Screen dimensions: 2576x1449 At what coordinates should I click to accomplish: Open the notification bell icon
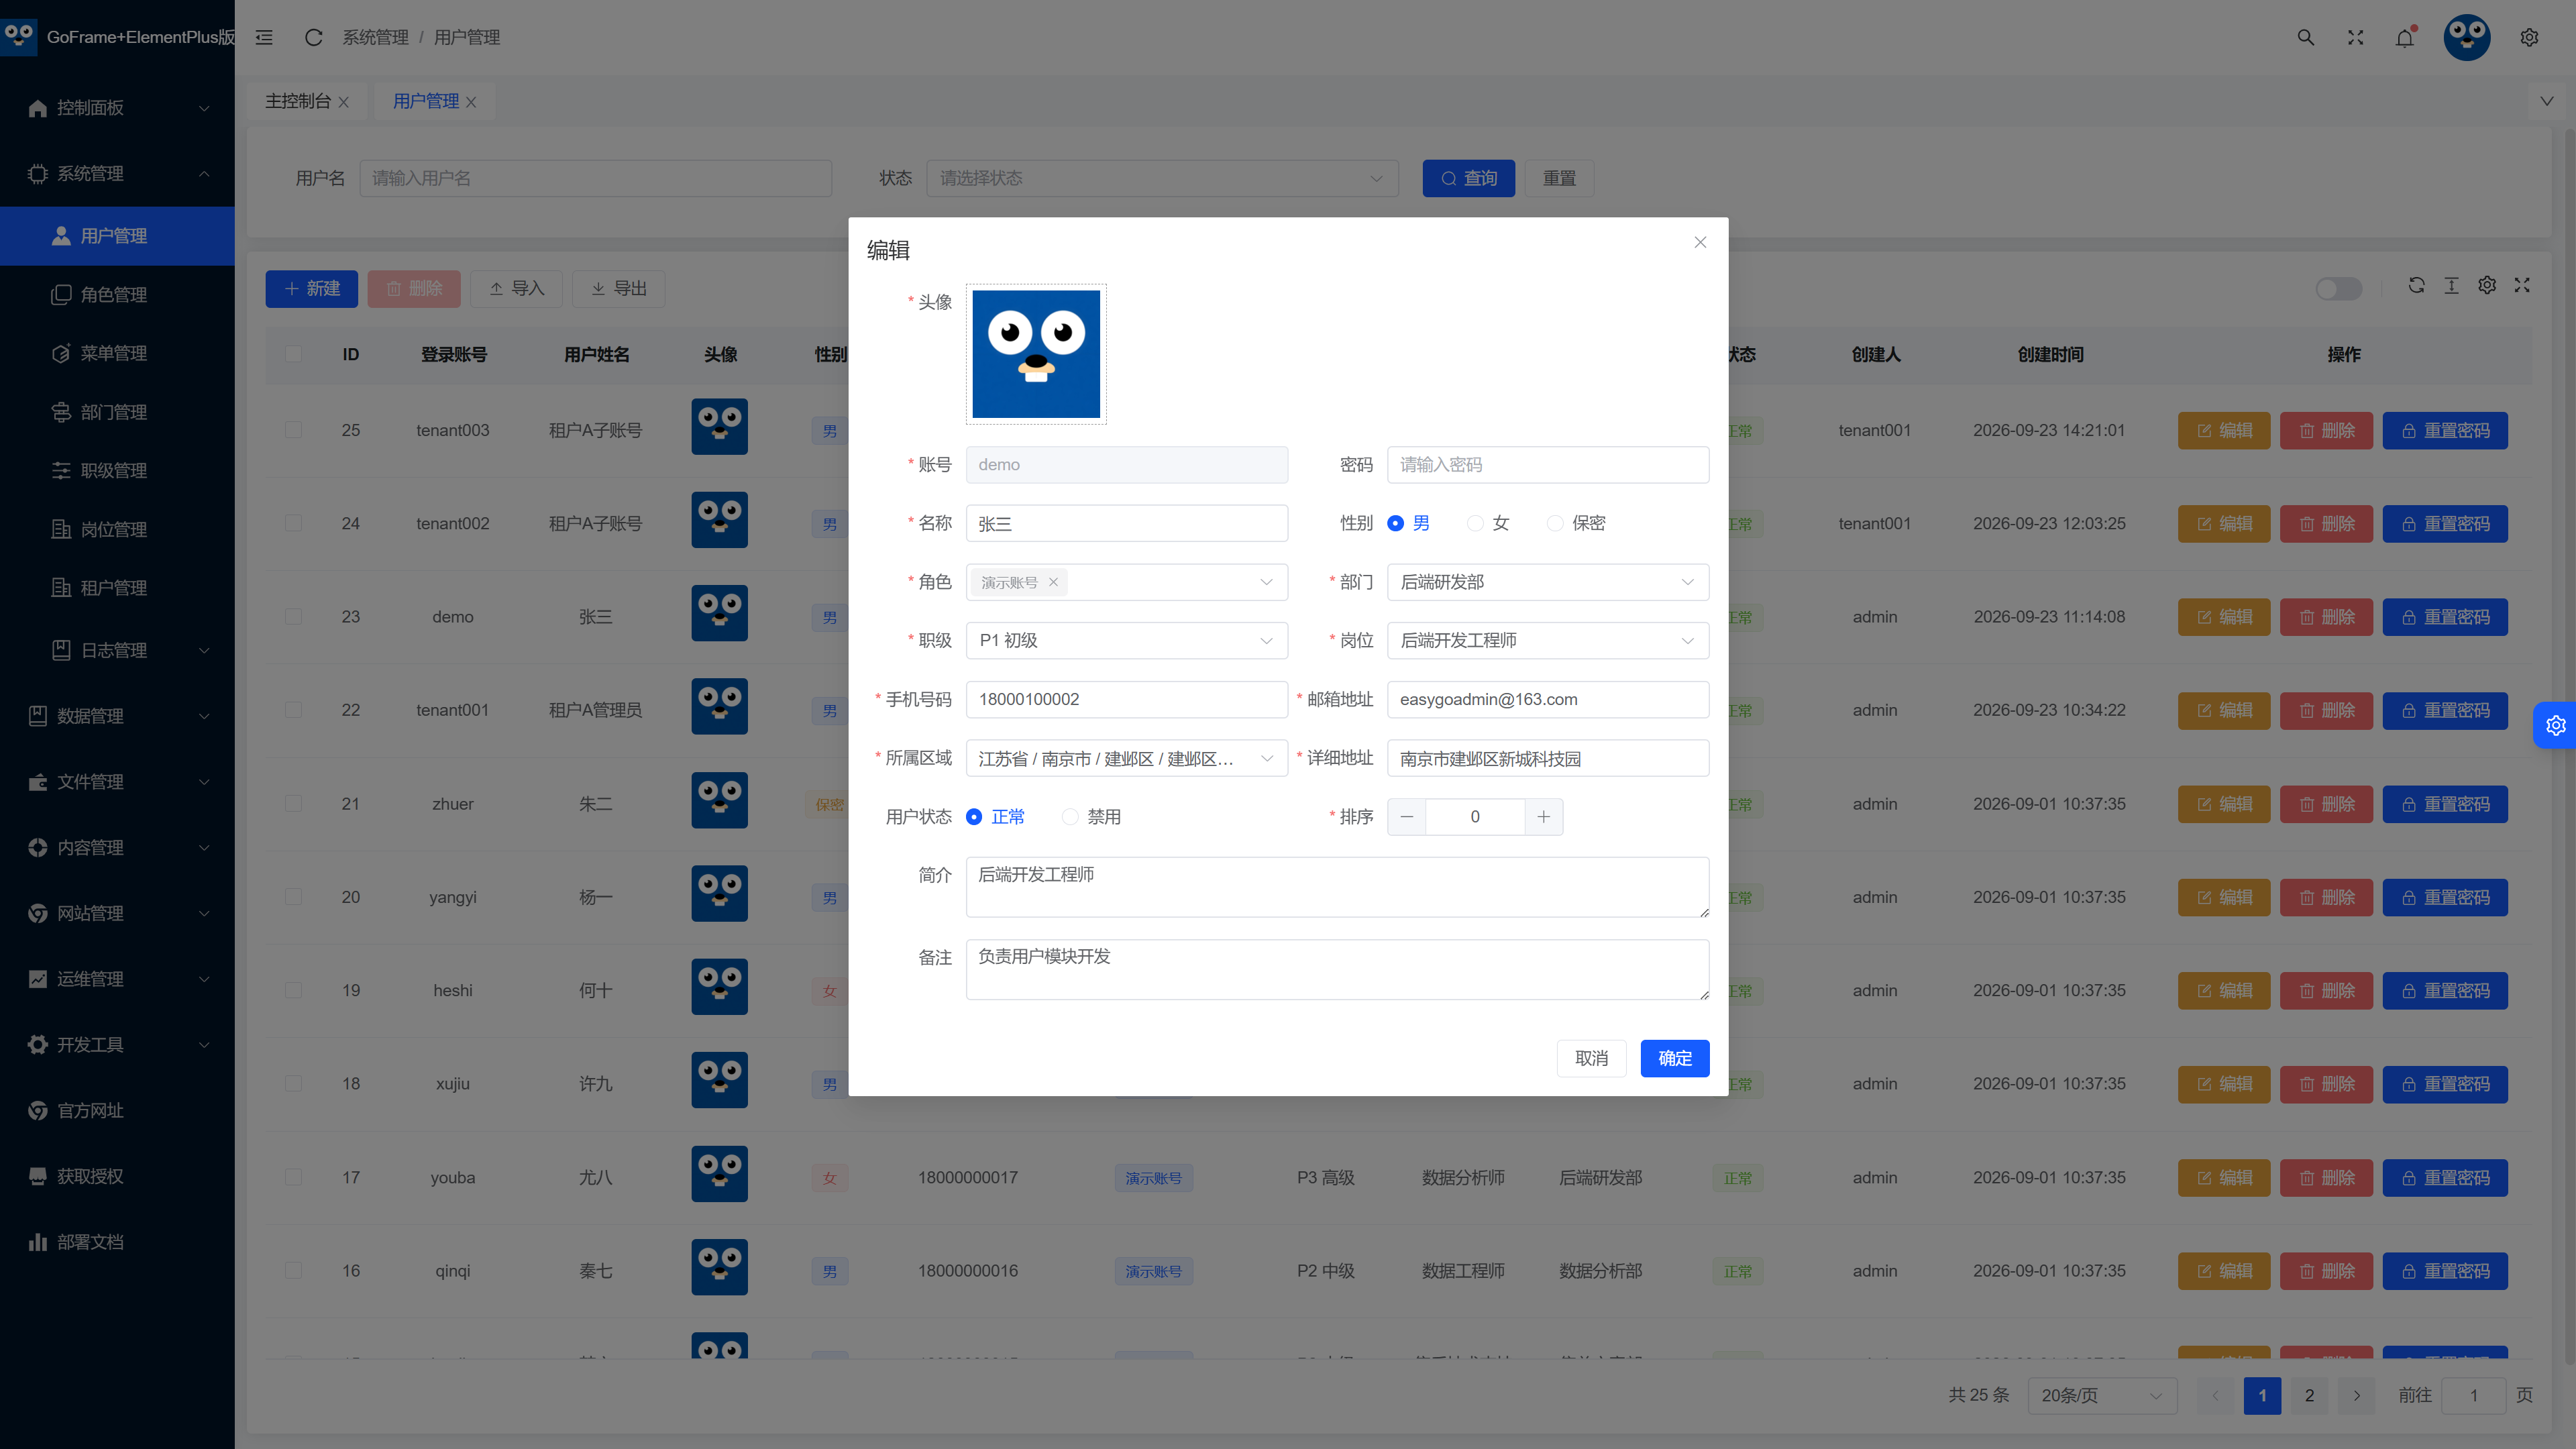[x=2405, y=37]
